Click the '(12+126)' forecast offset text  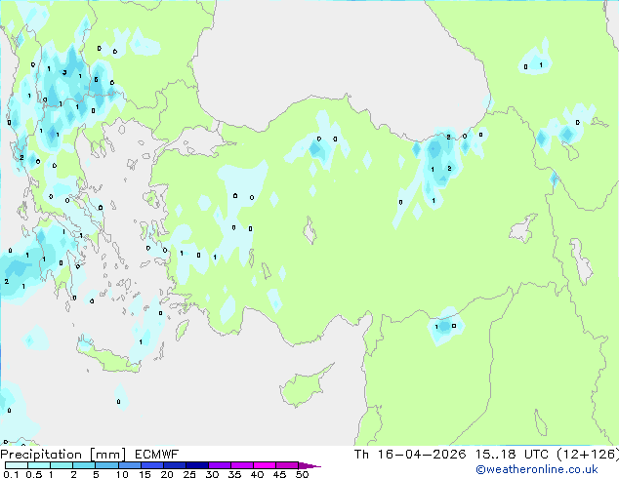click(588, 455)
